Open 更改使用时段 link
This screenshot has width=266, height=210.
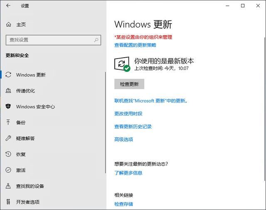(x=128, y=114)
